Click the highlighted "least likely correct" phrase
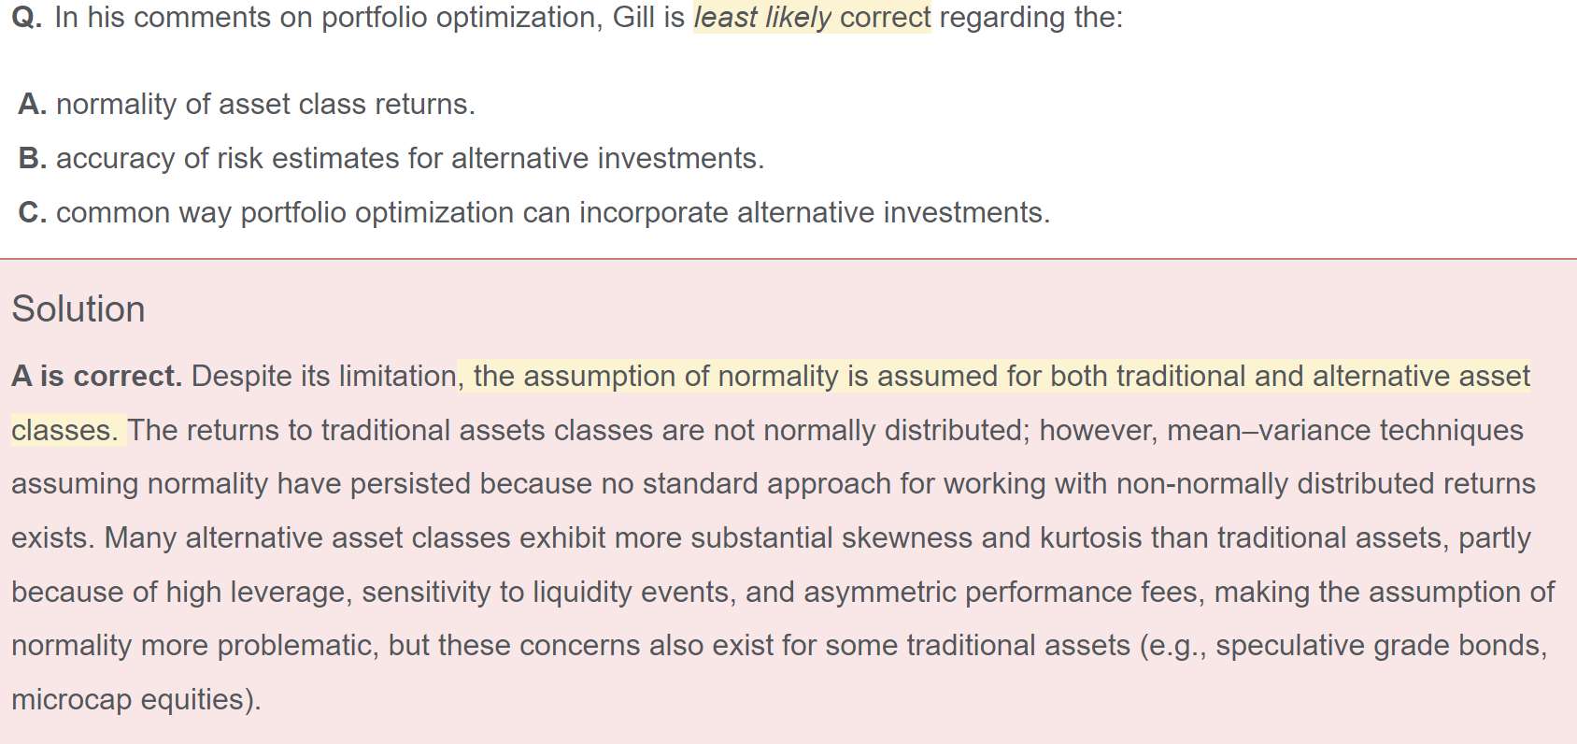 pos(811,17)
